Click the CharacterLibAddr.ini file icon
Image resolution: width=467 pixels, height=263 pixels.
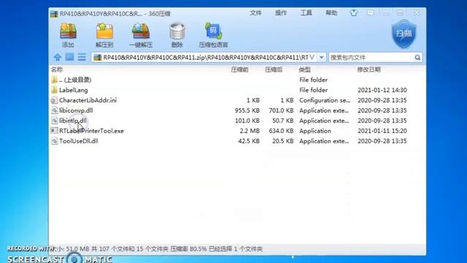pos(54,100)
